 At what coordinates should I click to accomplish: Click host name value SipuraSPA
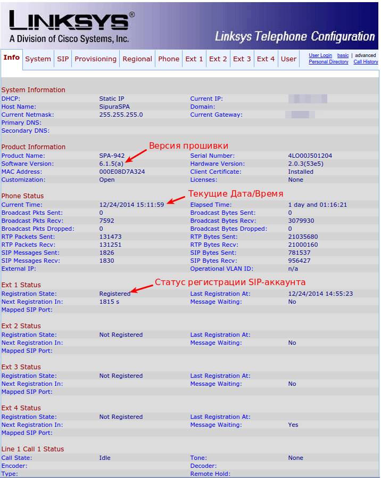tap(114, 107)
